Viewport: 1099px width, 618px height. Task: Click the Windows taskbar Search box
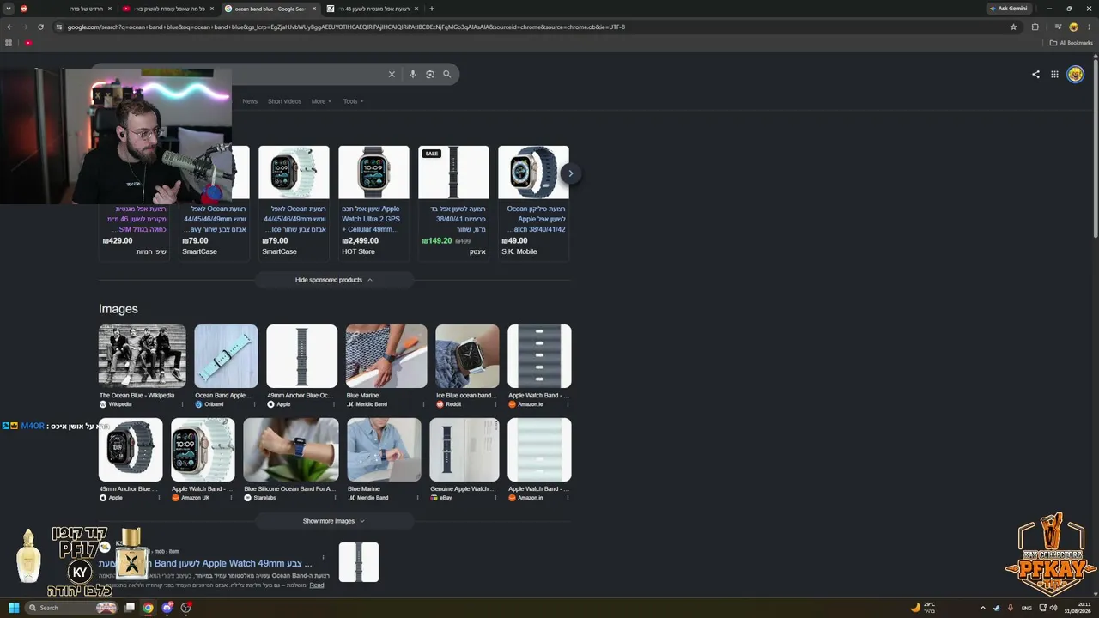click(72, 608)
